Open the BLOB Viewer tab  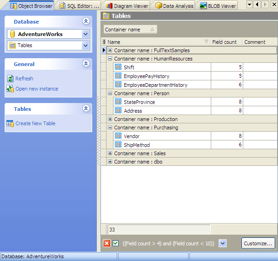[218, 6]
